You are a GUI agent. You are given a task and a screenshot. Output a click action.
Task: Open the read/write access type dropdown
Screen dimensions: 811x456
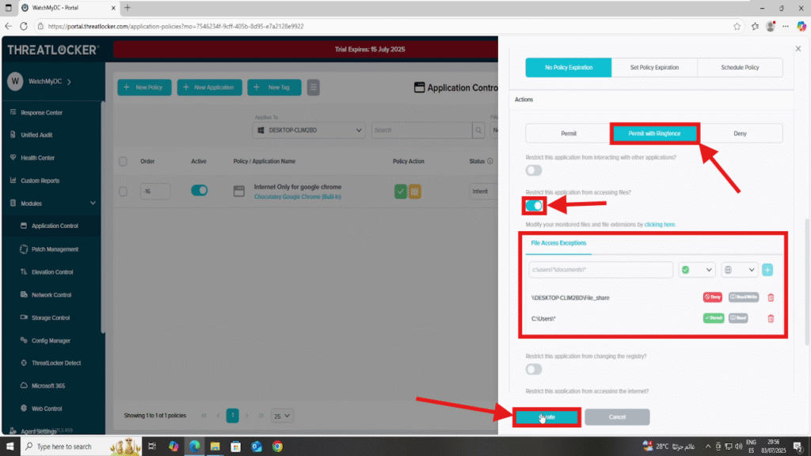740,270
